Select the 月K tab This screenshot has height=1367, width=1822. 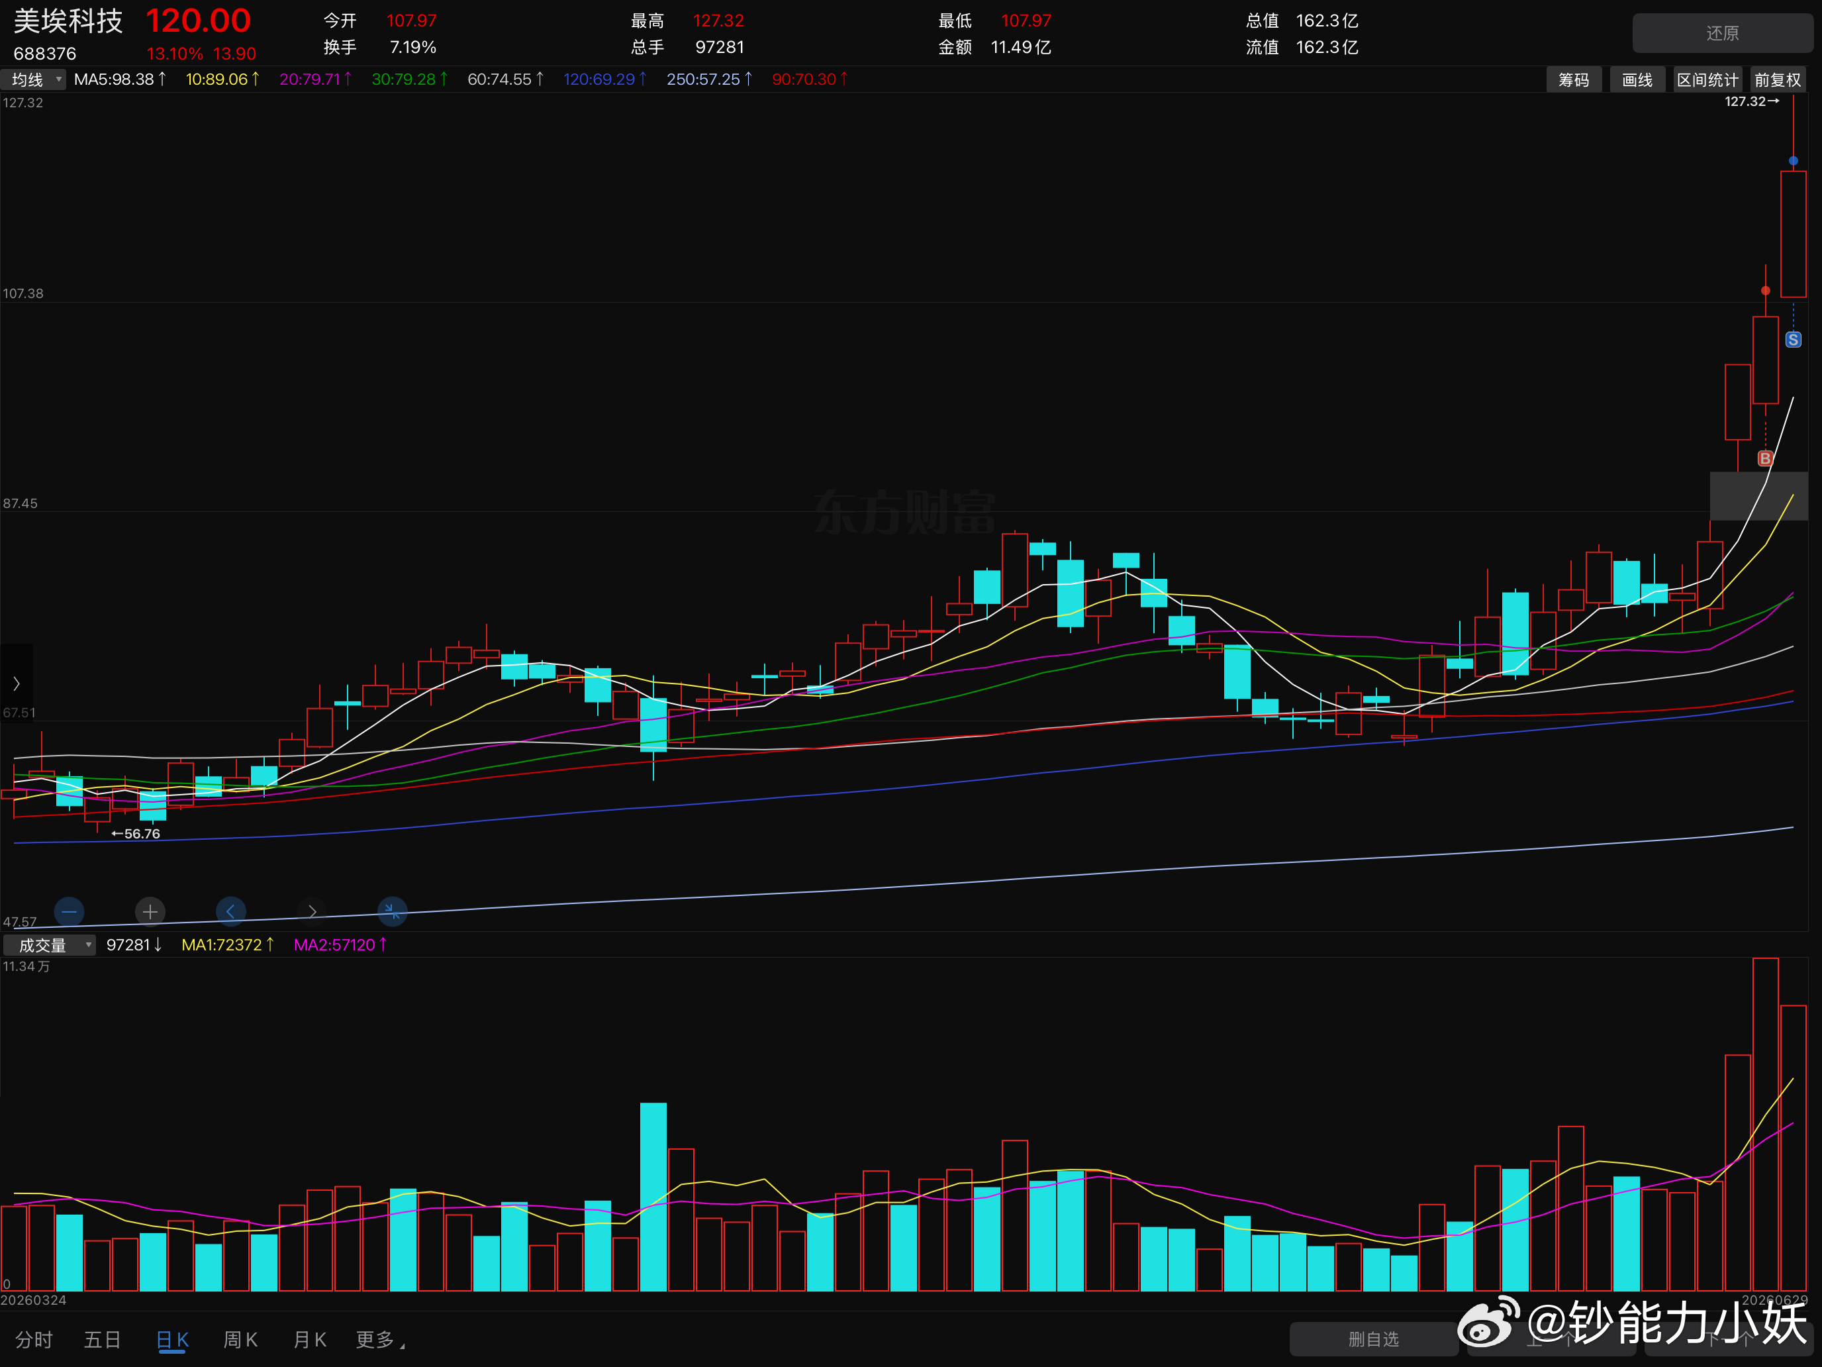[310, 1340]
